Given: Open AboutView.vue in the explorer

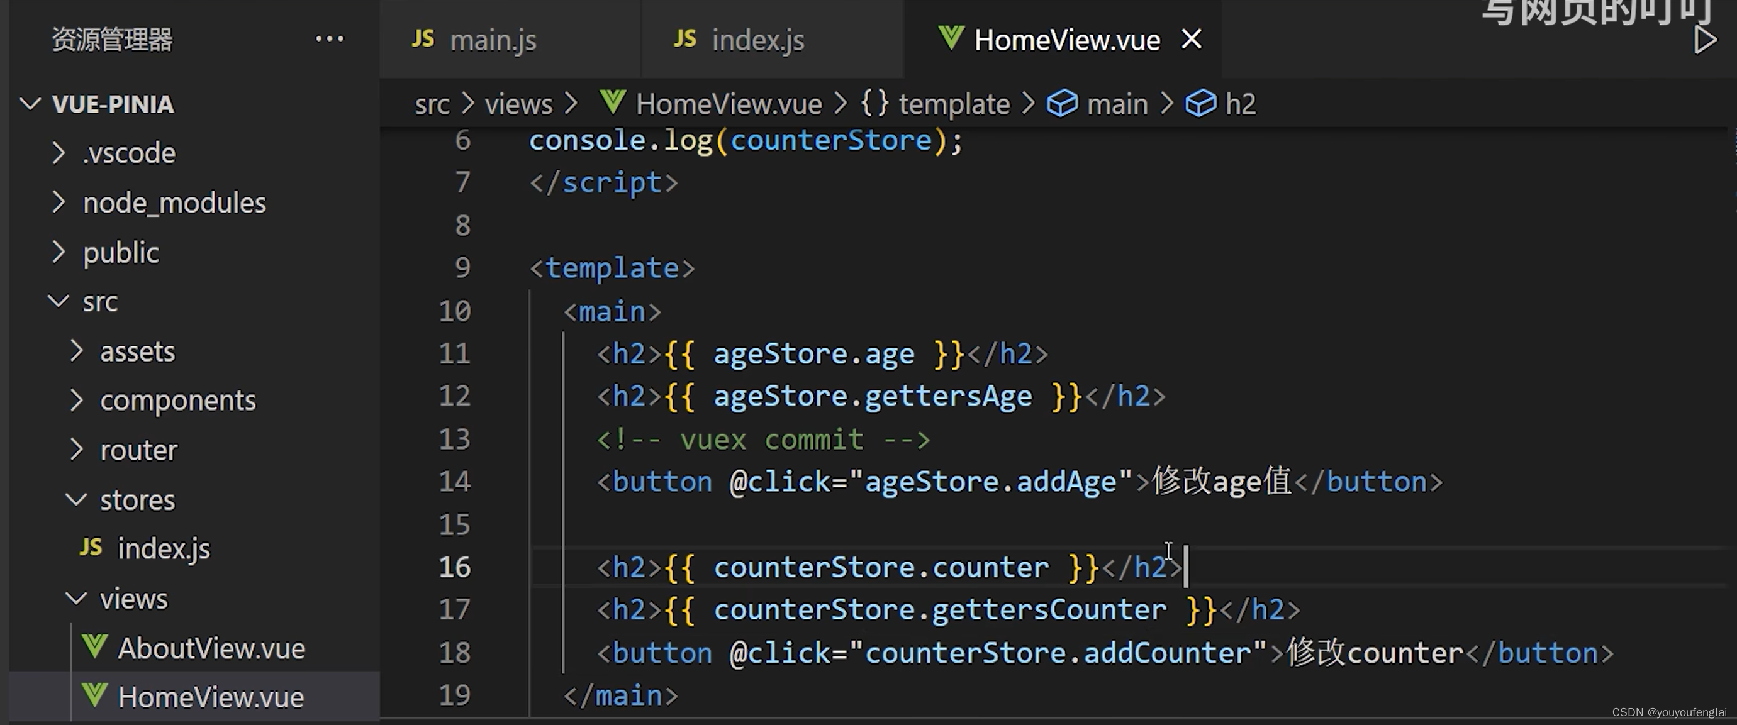Looking at the screenshot, I should tap(211, 648).
